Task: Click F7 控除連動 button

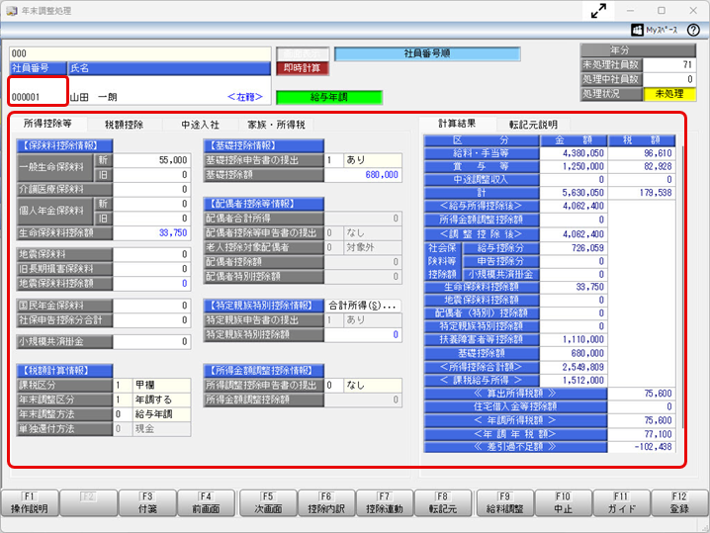Action: 385,503
